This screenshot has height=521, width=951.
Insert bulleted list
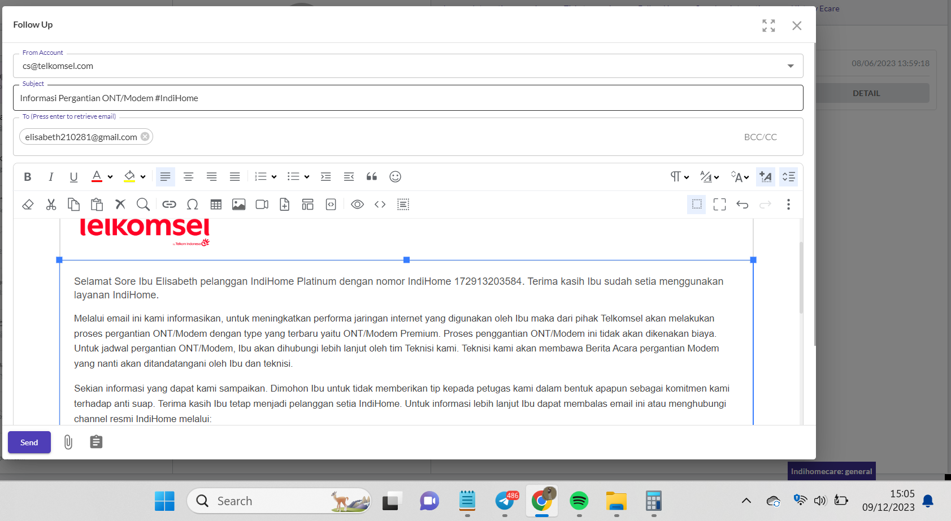click(293, 177)
